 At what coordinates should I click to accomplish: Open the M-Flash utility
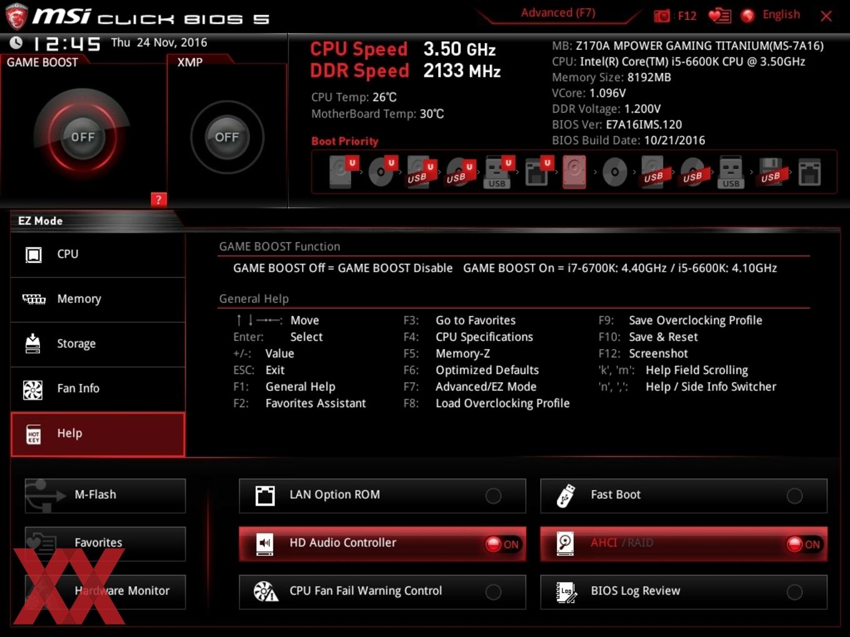pos(105,496)
